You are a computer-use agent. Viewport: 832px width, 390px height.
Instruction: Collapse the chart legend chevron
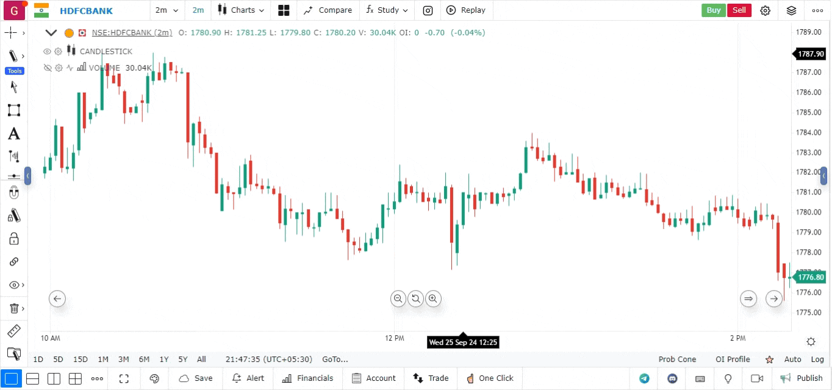(x=51, y=33)
